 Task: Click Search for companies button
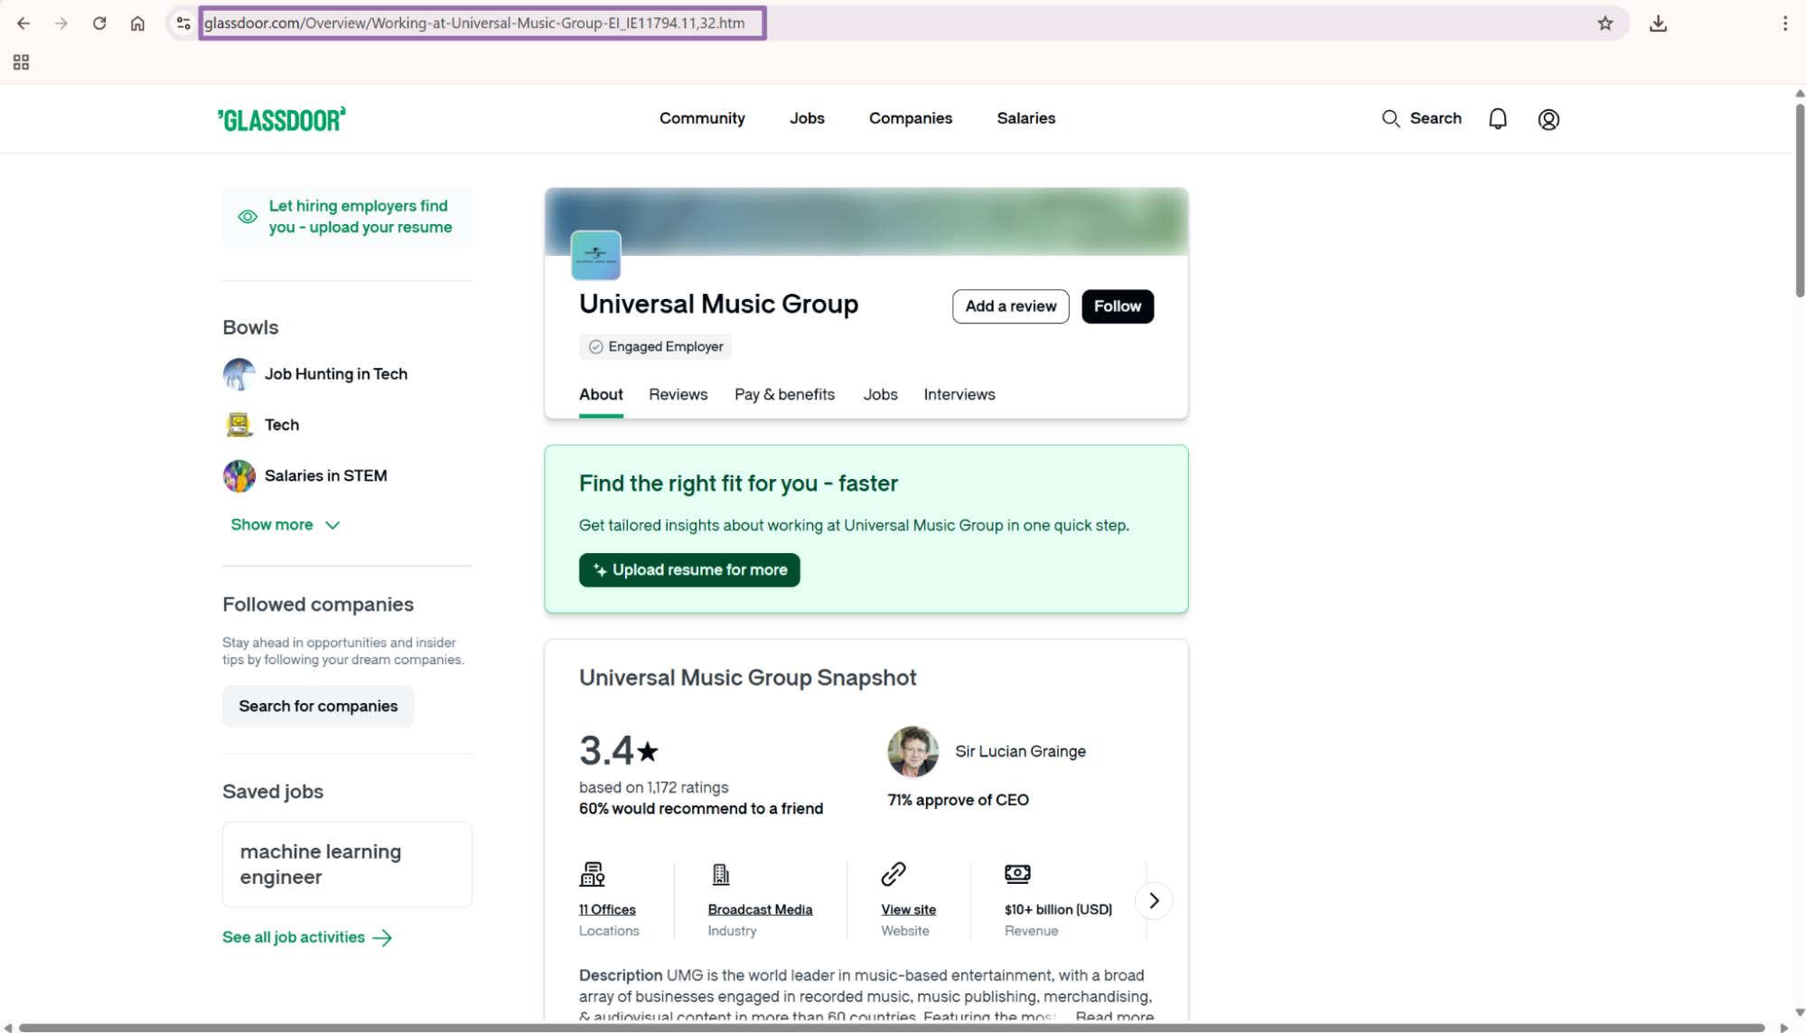(318, 707)
